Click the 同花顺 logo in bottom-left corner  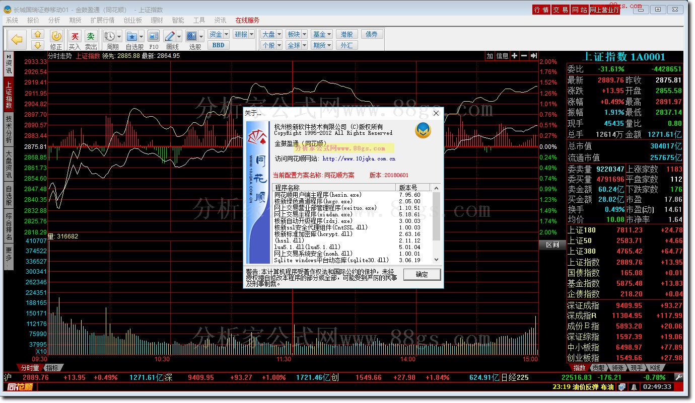click(20, 387)
